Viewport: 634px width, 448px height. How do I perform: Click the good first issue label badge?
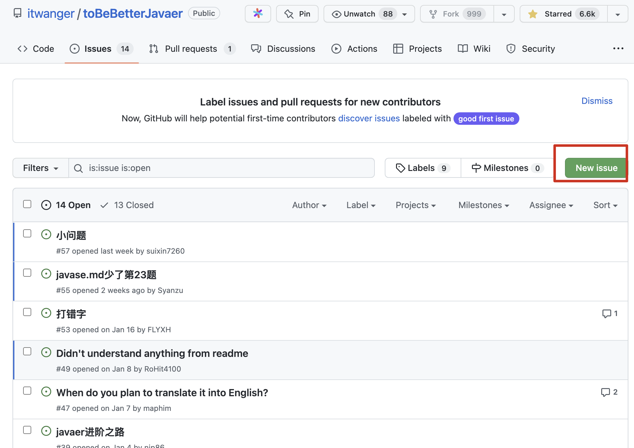coord(486,119)
